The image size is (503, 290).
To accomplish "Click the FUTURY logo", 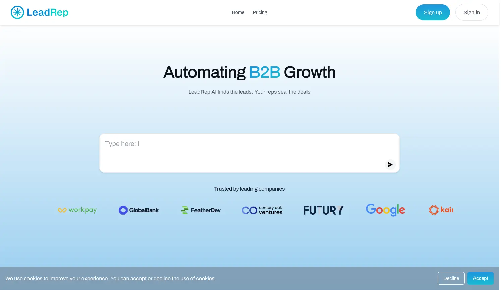I will pos(324,210).
